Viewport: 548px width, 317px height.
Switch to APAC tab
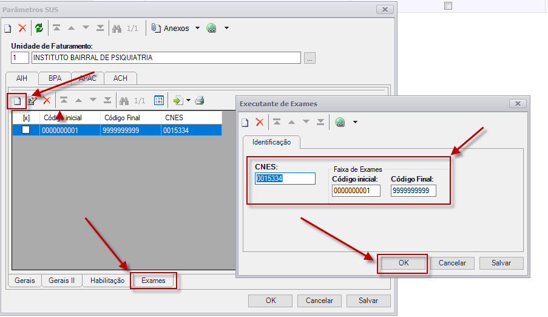87,78
